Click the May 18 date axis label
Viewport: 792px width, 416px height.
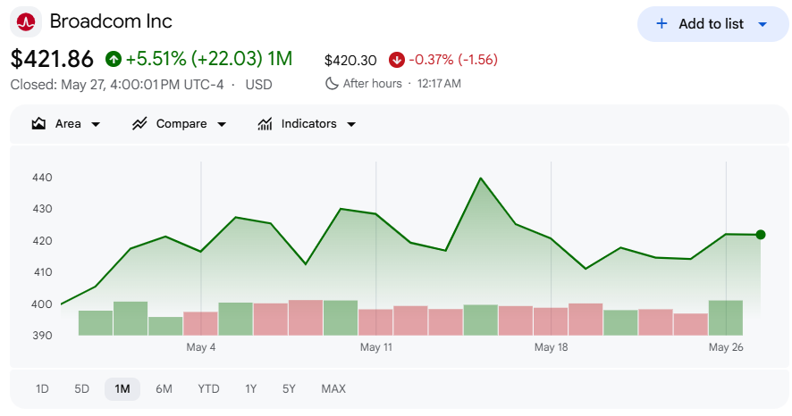tap(551, 347)
